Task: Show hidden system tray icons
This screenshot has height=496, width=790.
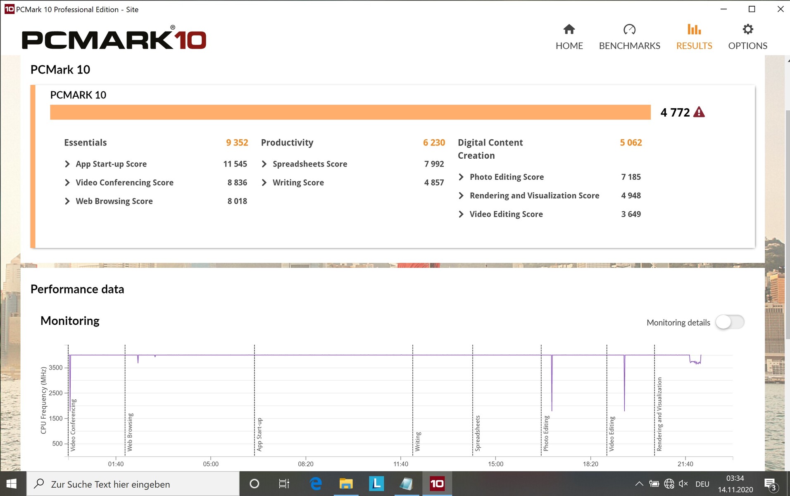Action: tap(639, 484)
